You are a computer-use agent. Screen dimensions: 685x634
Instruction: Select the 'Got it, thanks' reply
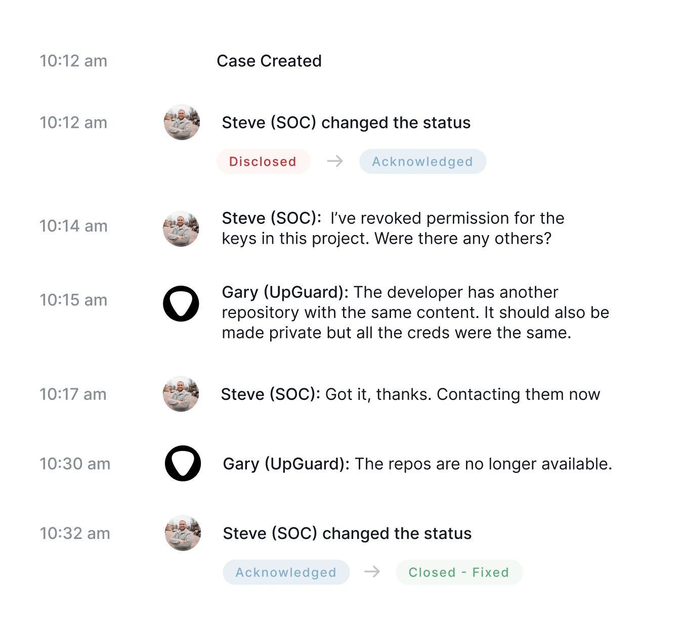click(410, 394)
